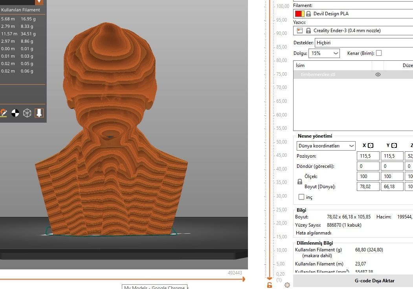Click the Boyut X field 78,02

[x=368, y=187]
